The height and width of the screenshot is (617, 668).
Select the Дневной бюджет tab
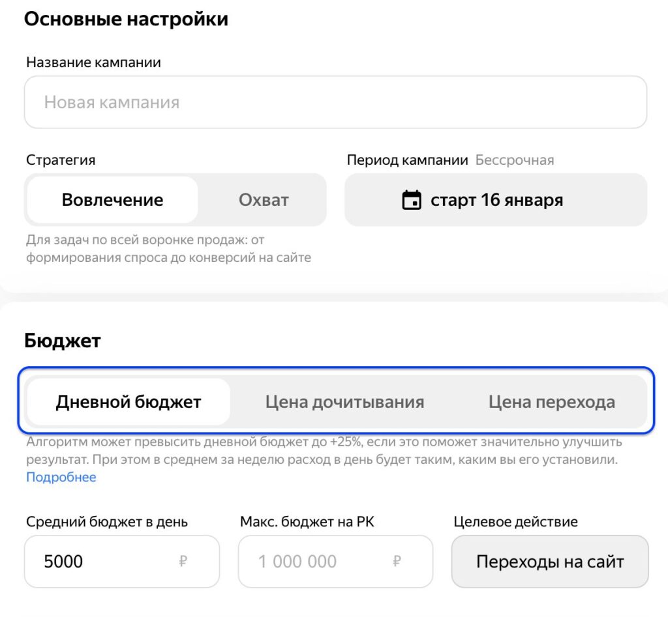point(129,402)
